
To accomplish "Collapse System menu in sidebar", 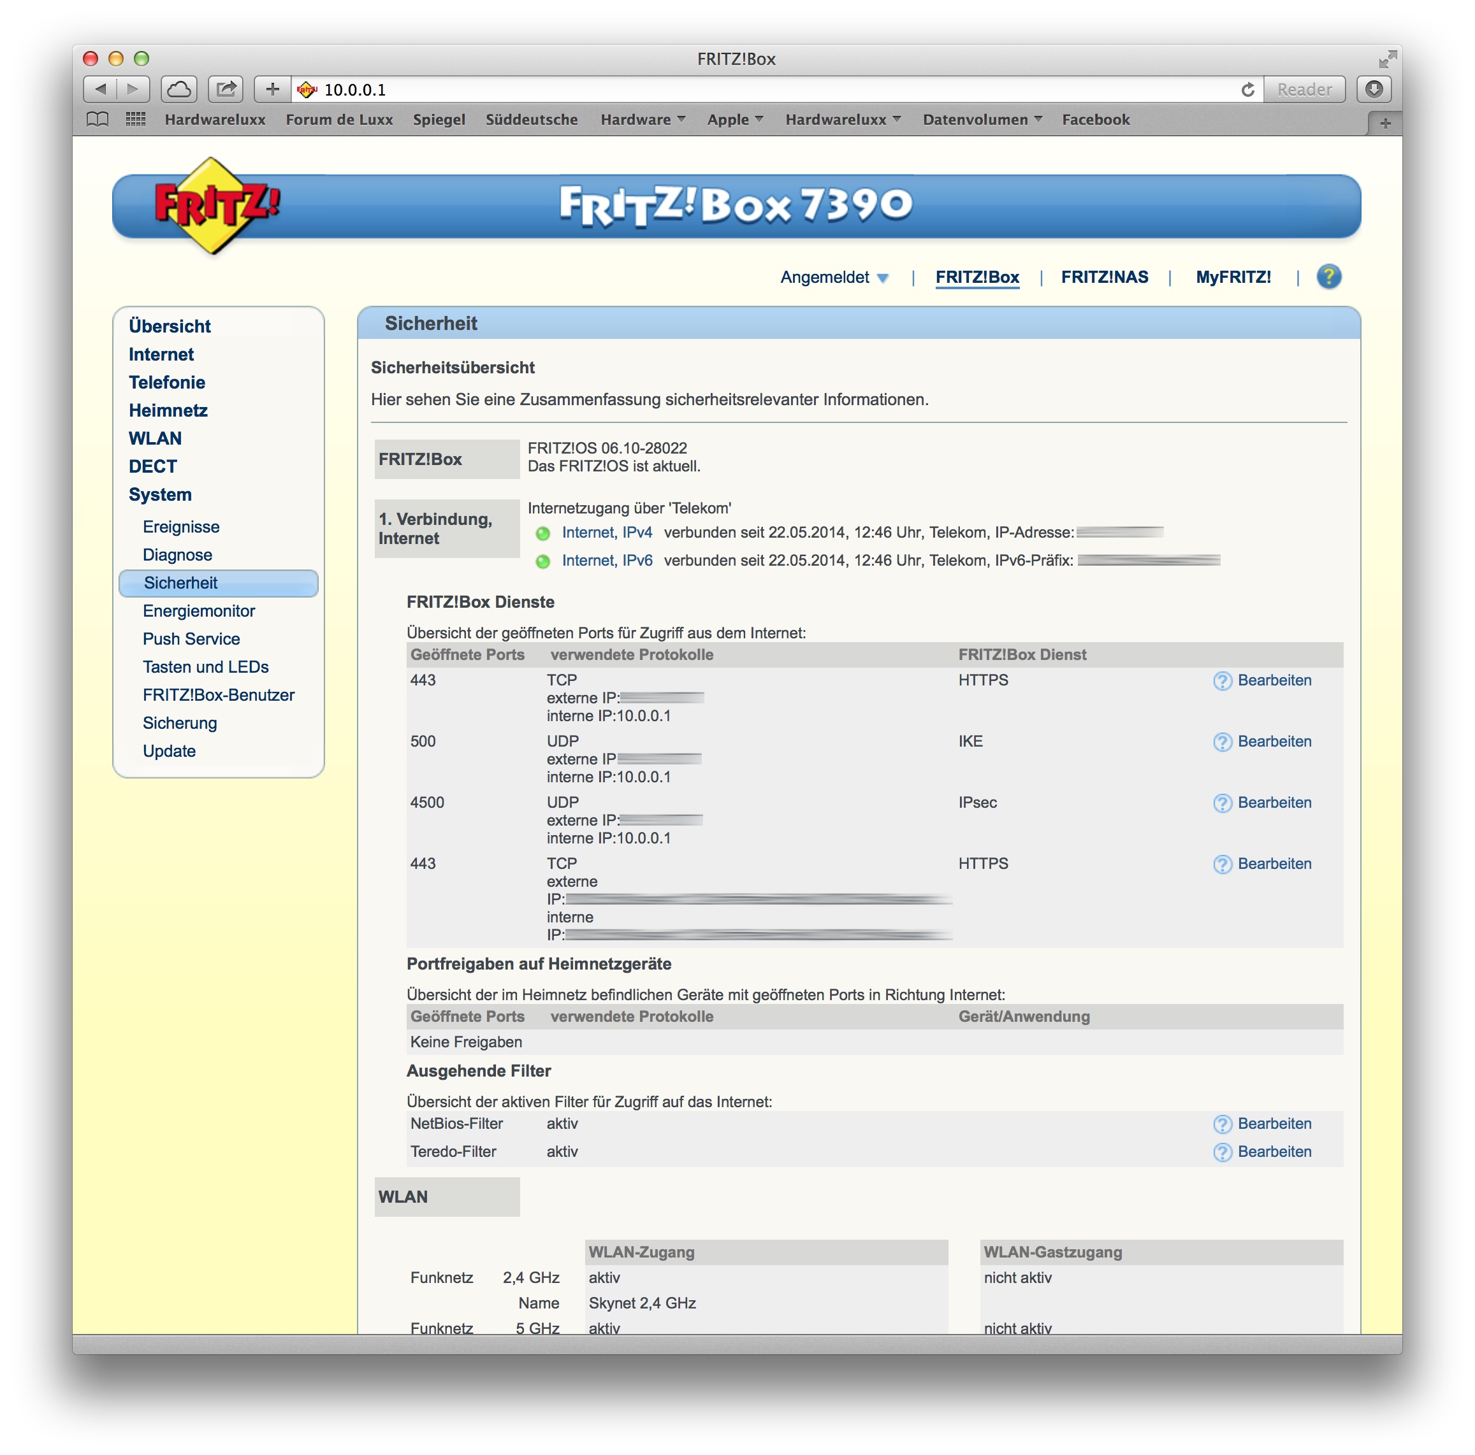I will 161,494.
